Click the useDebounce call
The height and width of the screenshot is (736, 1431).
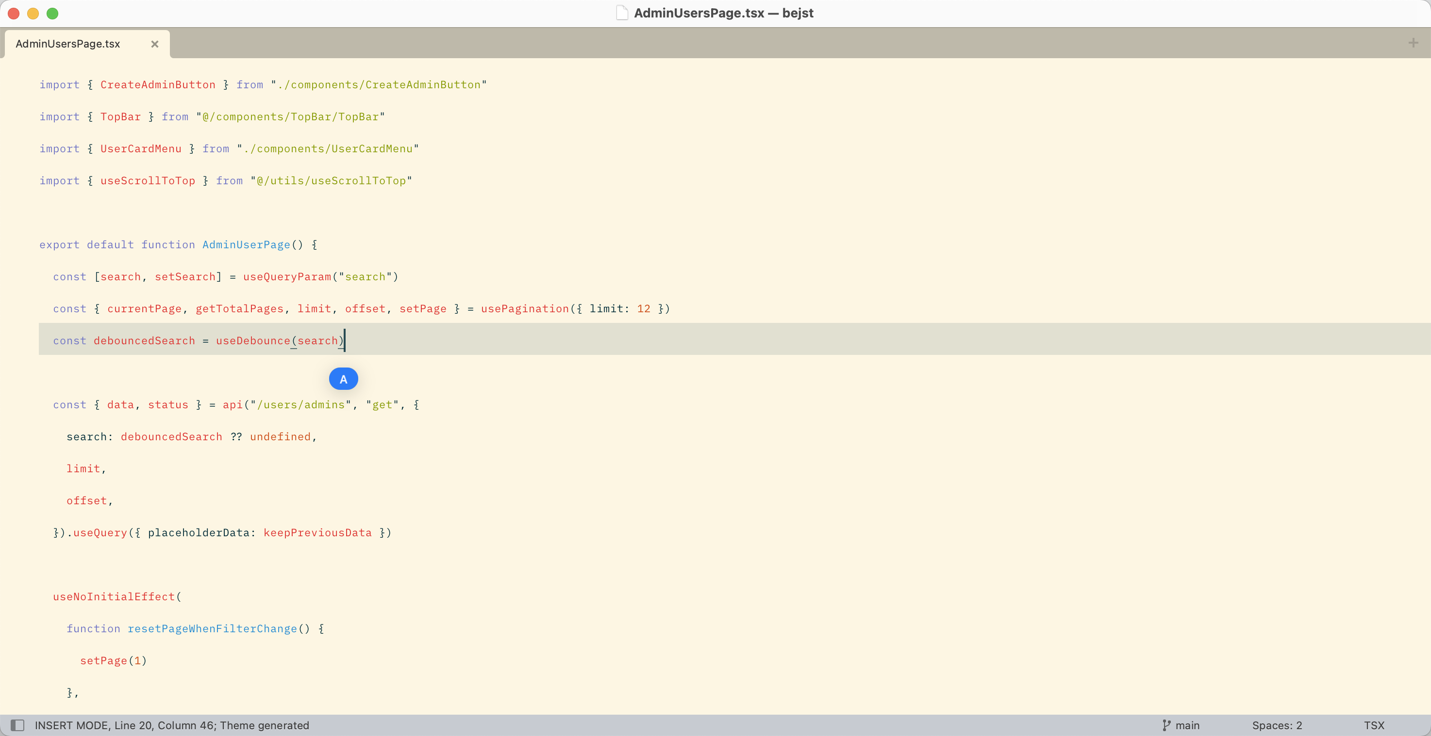(253, 341)
